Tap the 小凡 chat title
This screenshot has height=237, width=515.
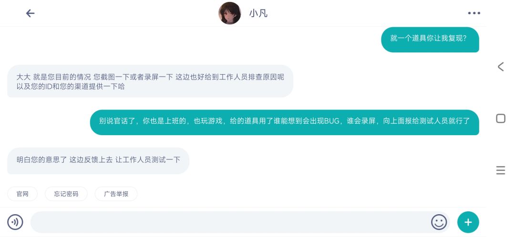[258, 13]
